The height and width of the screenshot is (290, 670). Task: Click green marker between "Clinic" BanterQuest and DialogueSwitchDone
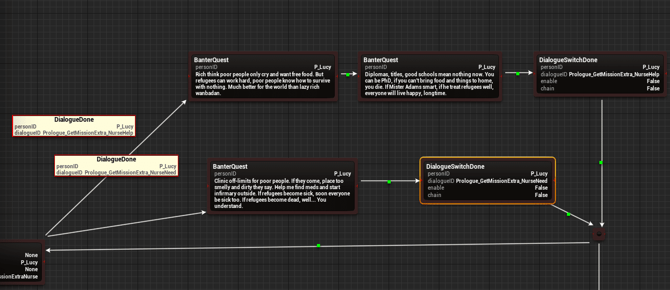(389, 182)
